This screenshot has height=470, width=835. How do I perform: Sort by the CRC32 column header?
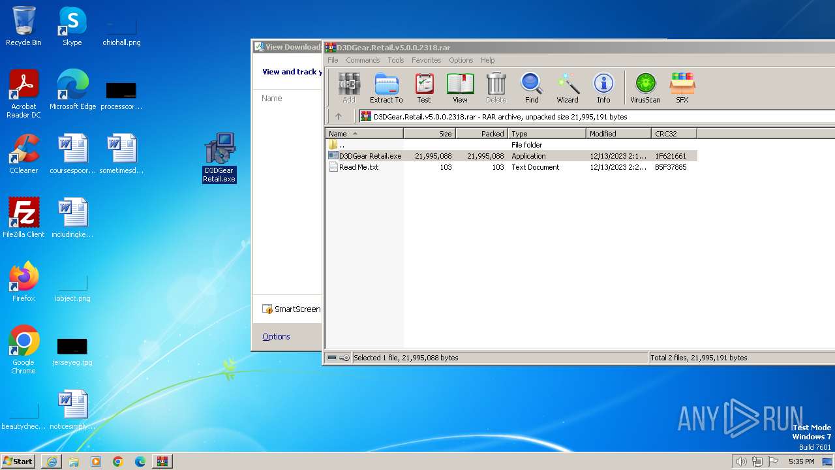[674, 133]
